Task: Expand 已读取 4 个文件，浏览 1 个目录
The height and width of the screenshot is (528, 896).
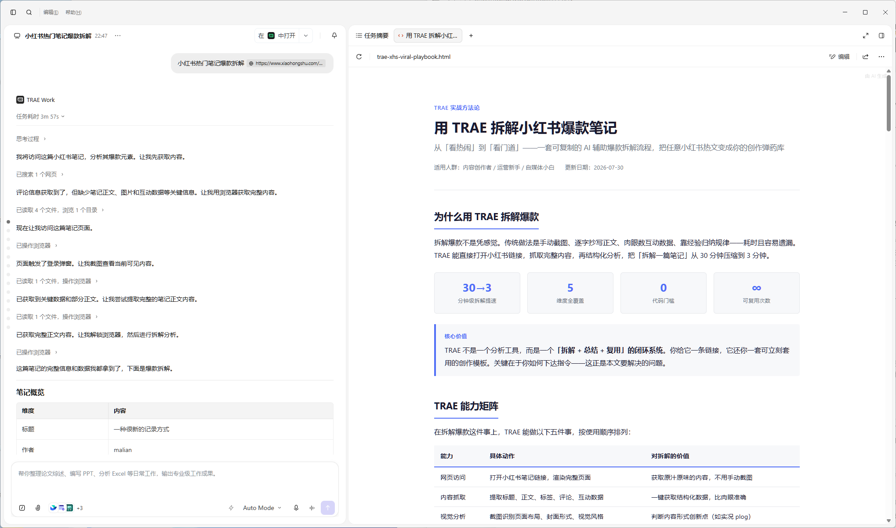Action: point(60,210)
